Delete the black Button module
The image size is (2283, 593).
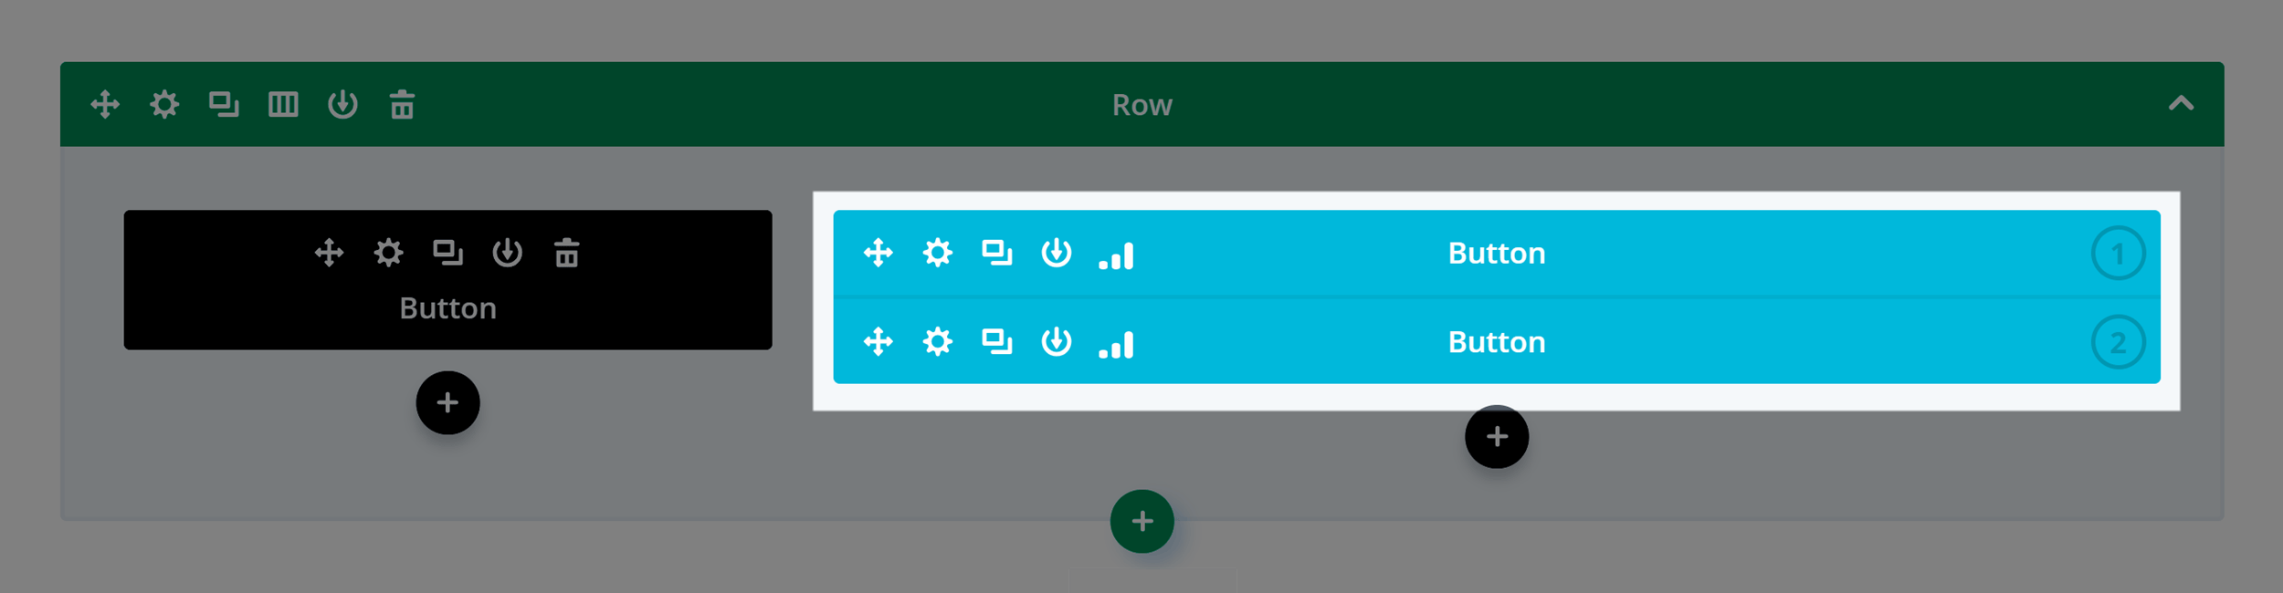pos(566,252)
